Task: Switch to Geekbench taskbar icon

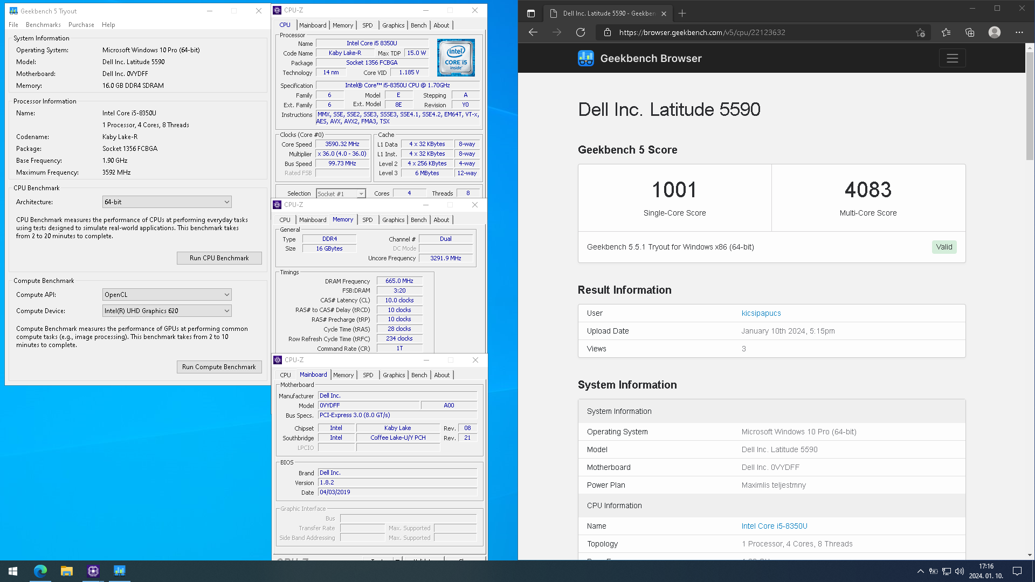Action: (x=120, y=571)
